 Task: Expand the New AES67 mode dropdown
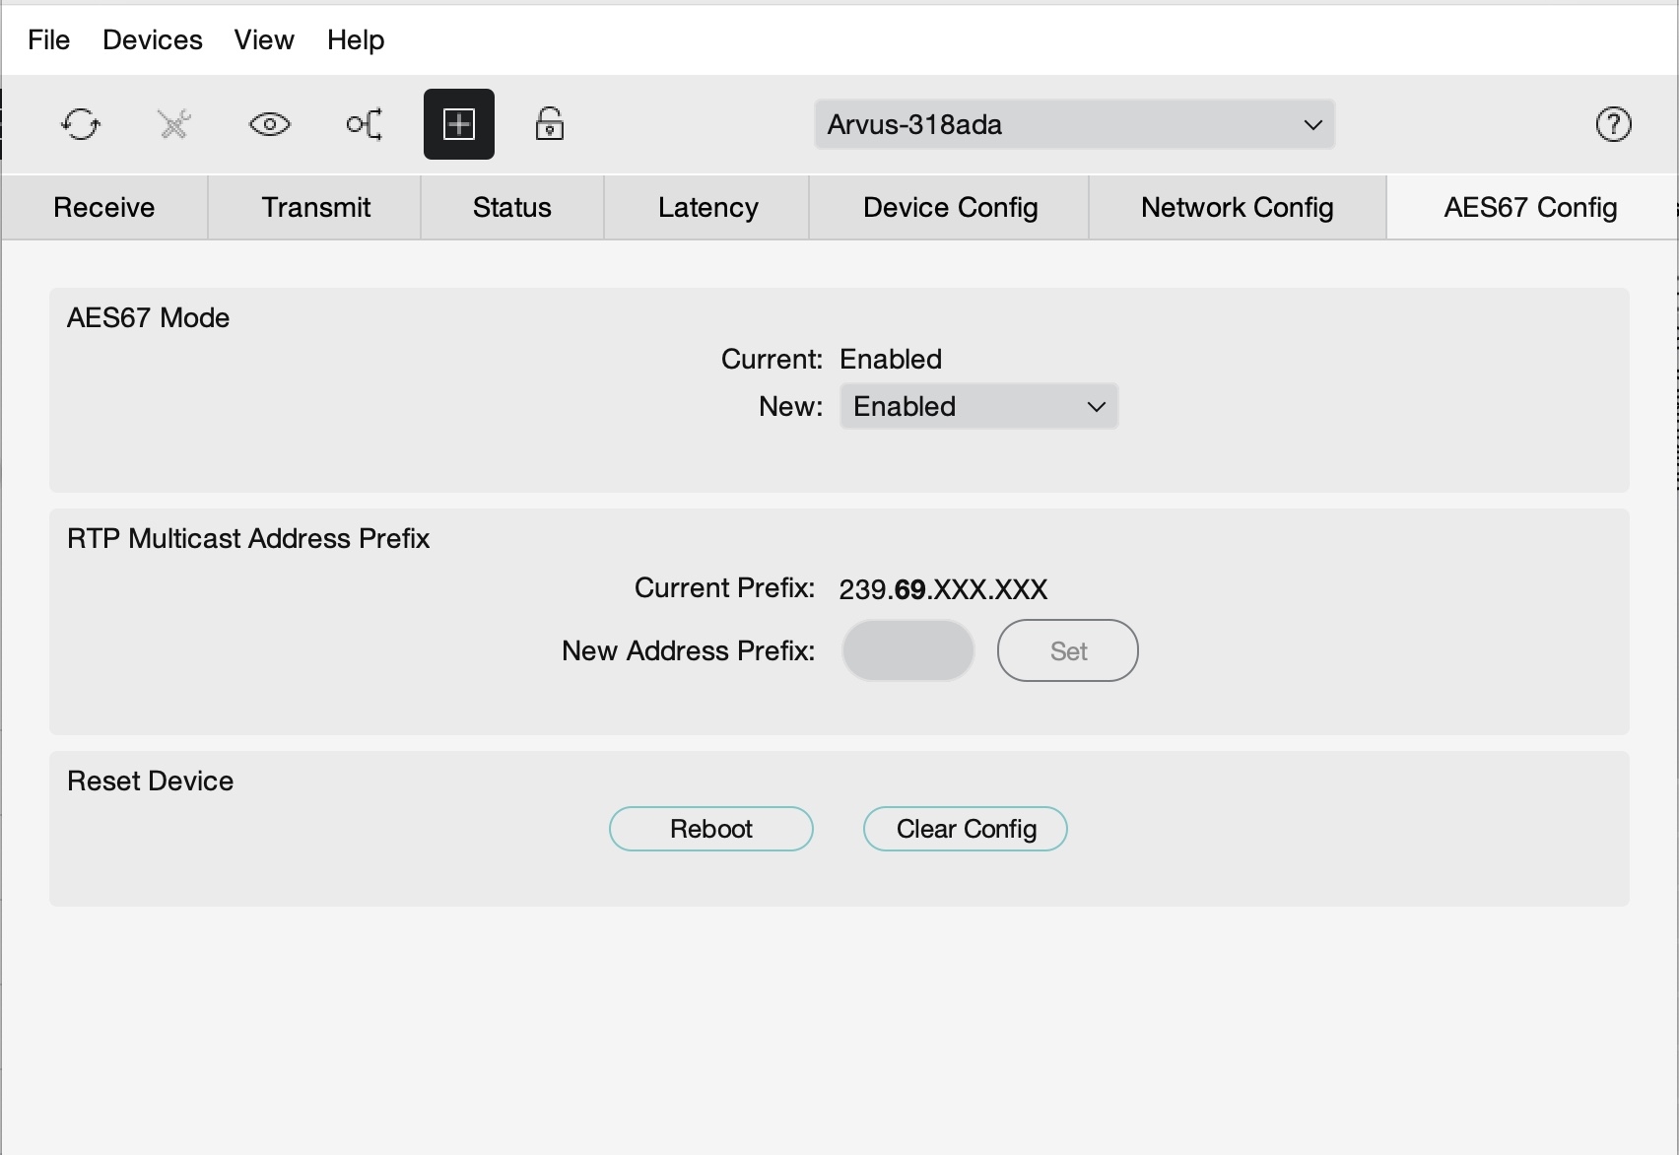tap(978, 406)
